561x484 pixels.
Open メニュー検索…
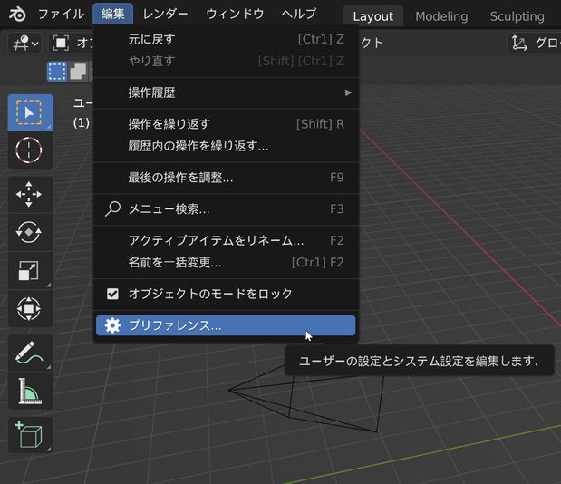[226, 208]
